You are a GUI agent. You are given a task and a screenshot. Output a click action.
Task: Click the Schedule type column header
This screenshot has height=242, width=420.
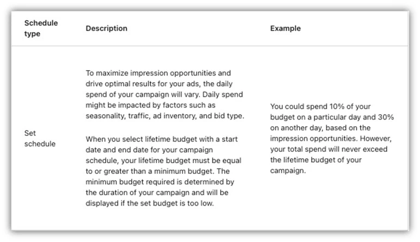point(41,28)
